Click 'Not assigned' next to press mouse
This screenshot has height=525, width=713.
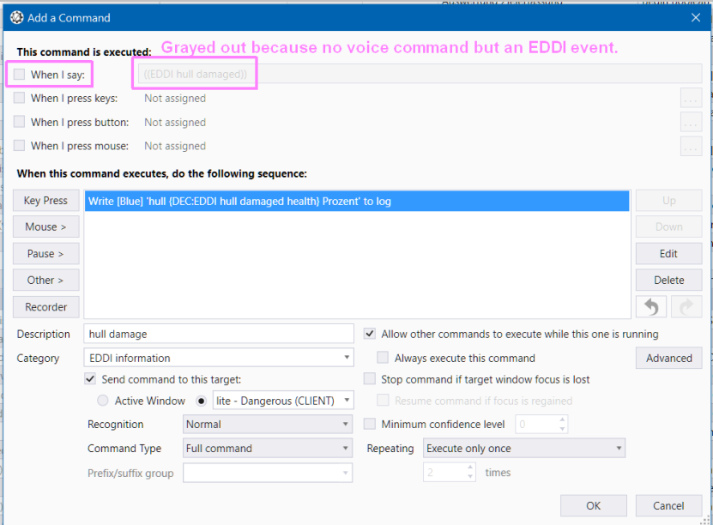175,146
